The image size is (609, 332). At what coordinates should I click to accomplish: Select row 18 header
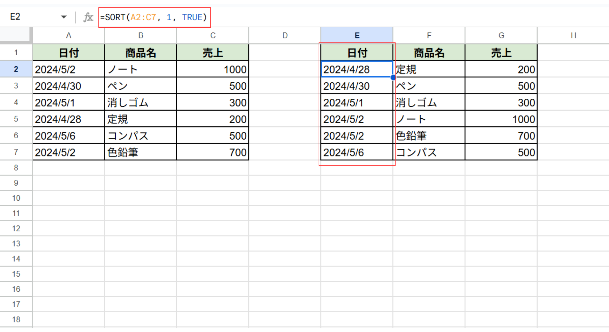[16, 319]
